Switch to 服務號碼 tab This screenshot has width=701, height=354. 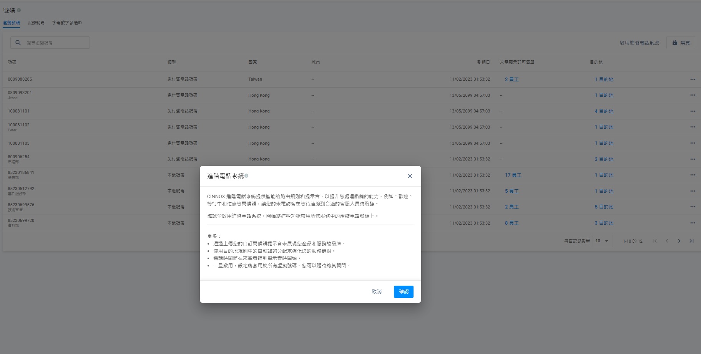[x=36, y=23]
